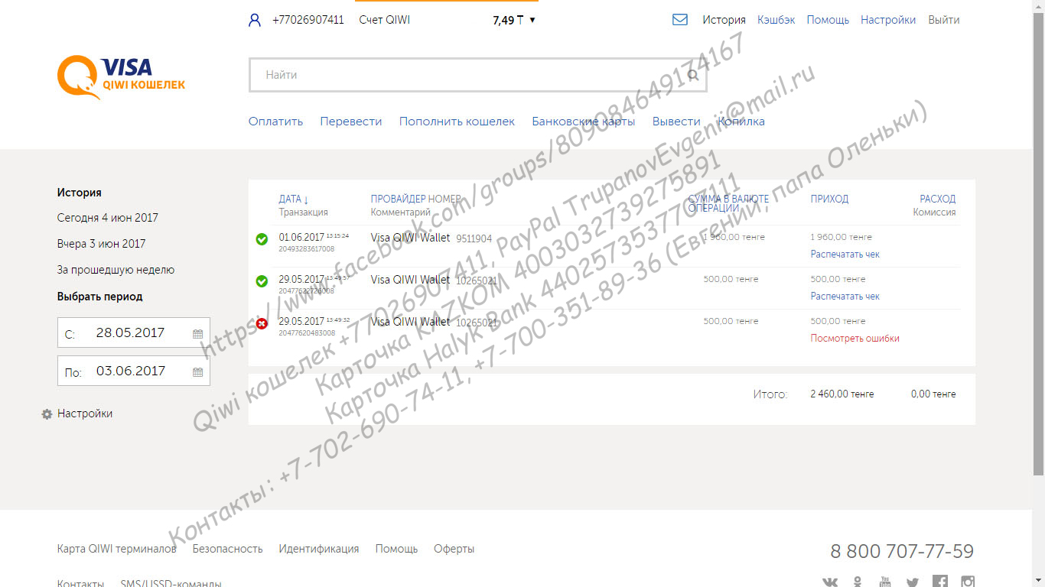The width and height of the screenshot is (1045, 587).
Task: Open the Копилка section
Action: 741,122
